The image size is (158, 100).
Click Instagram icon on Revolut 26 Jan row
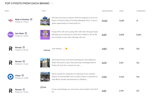[x=24, y=47]
